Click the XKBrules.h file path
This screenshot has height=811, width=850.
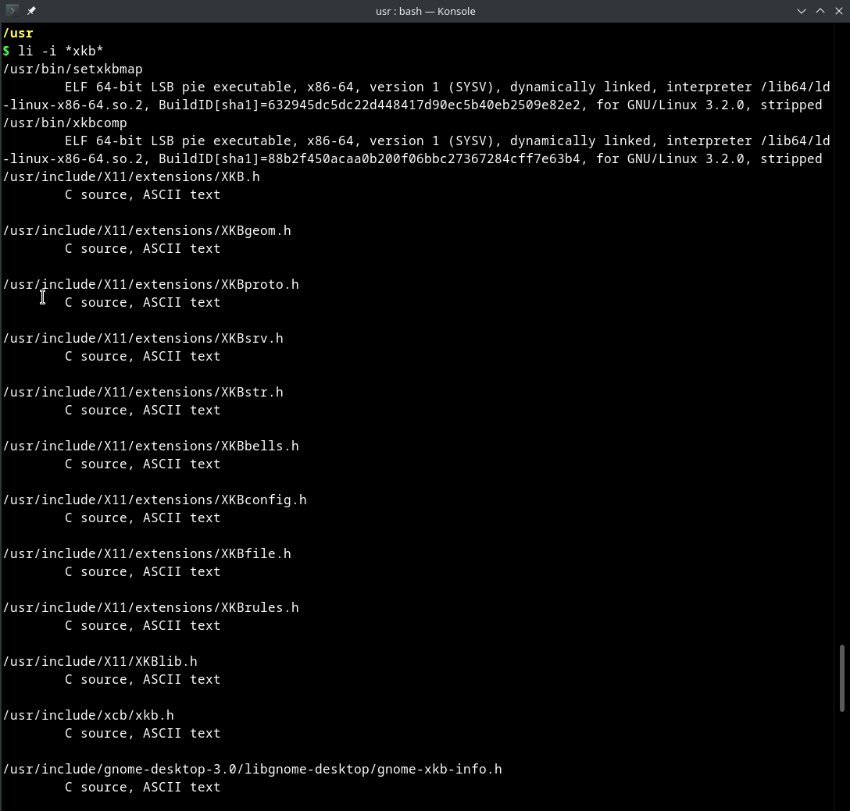pos(151,607)
